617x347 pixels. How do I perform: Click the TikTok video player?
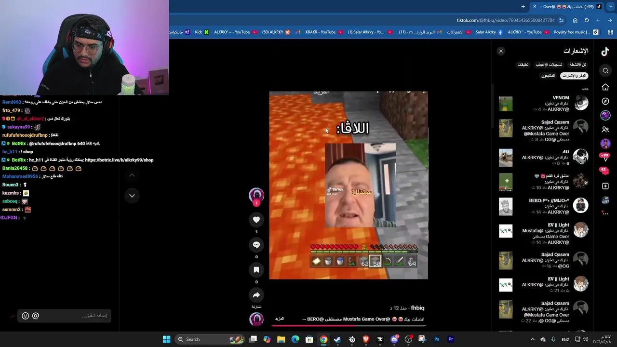click(x=349, y=185)
